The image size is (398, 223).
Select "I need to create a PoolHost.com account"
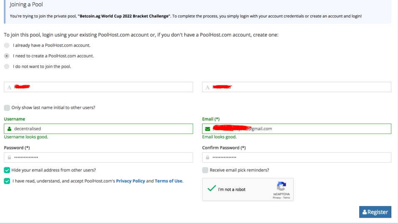click(x=7, y=56)
